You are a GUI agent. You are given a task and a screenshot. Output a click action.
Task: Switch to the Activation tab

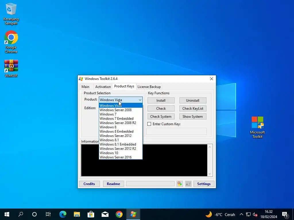coord(103,87)
